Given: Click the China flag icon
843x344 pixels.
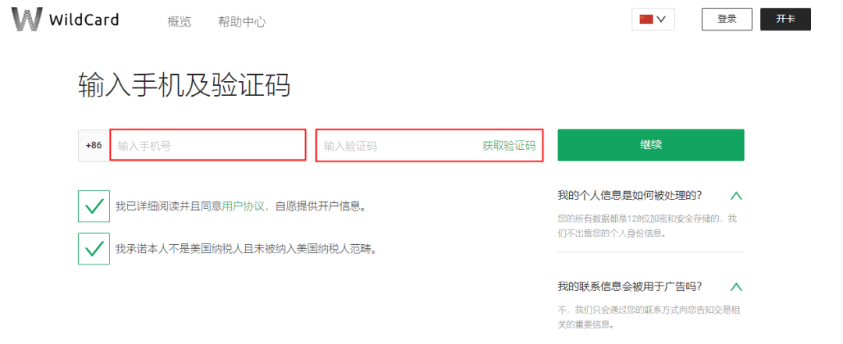Looking at the screenshot, I should (x=646, y=20).
